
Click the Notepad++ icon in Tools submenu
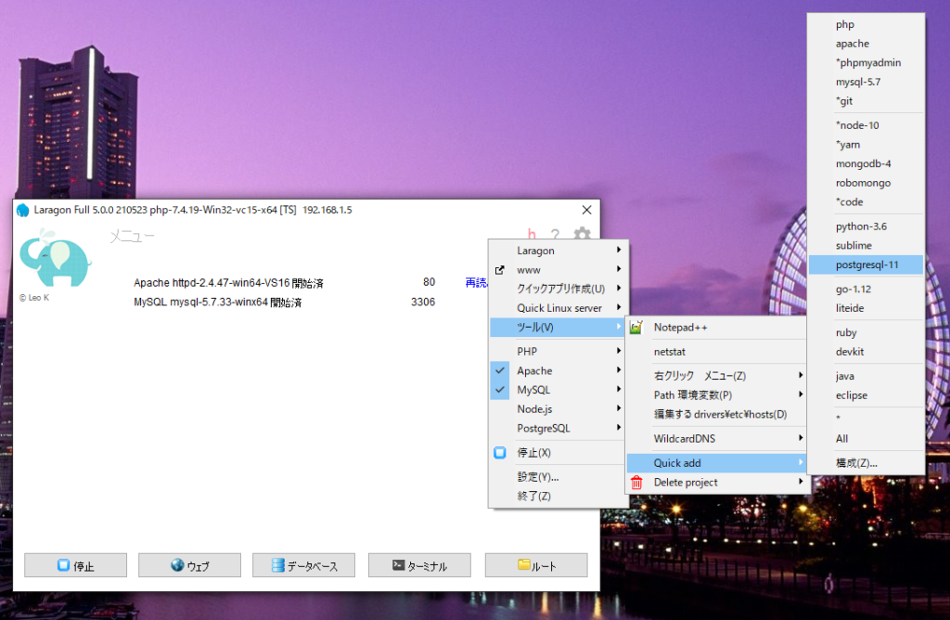(x=636, y=328)
